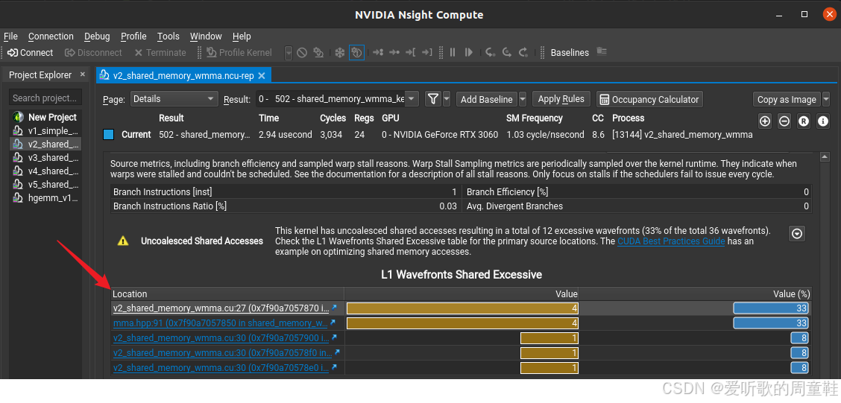Open the dropdown arrow beside Add Baseline
Viewport: 841px width, 403px height.
coord(523,99)
